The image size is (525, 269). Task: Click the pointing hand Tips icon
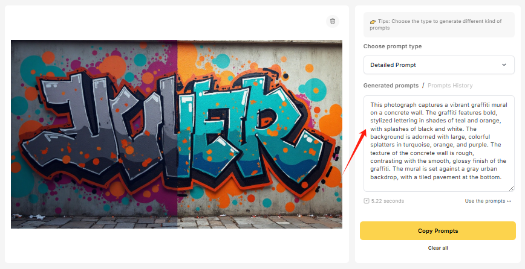coord(373,22)
